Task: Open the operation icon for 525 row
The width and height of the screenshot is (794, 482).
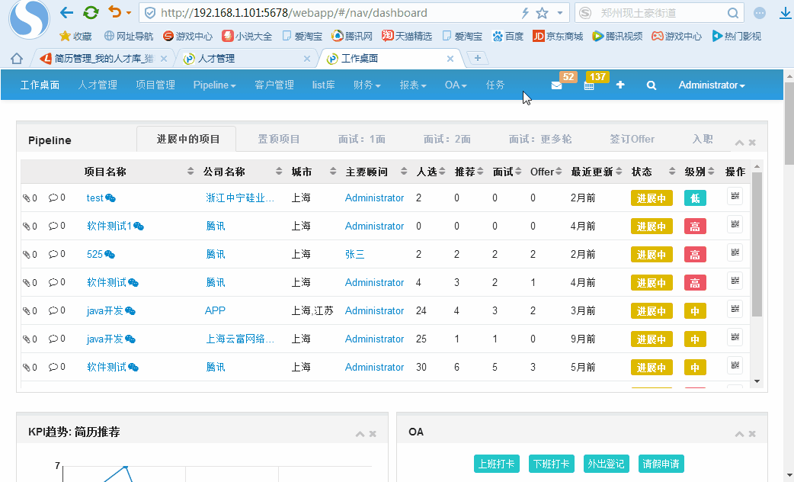Action: click(735, 252)
